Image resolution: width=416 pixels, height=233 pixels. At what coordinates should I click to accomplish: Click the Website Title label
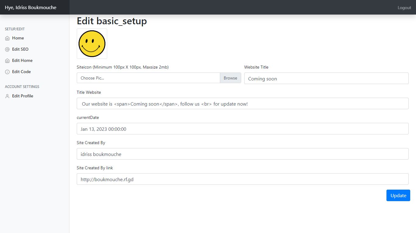click(256, 67)
